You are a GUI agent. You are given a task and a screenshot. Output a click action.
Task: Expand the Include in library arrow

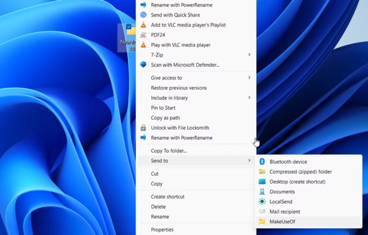[249, 98]
